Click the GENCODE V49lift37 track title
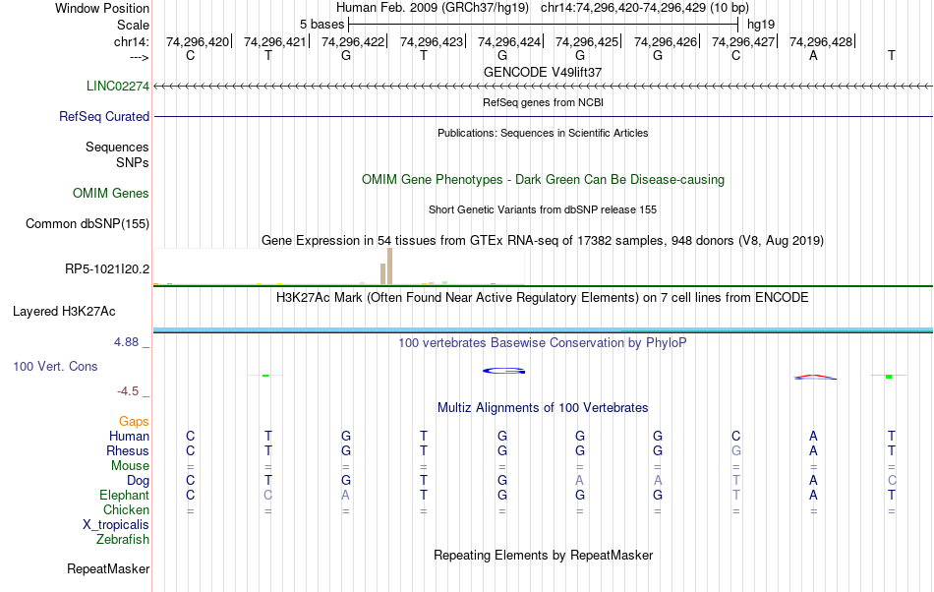The height and width of the screenshot is (592, 934). 543,72
